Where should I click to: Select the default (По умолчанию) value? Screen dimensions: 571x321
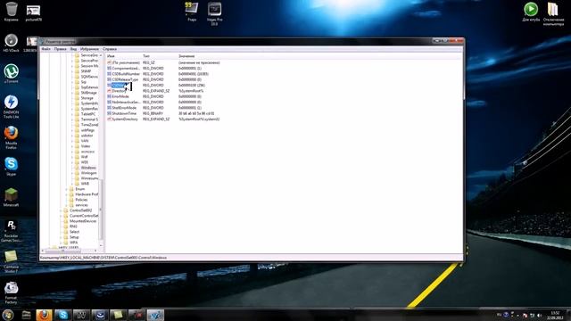pos(125,62)
